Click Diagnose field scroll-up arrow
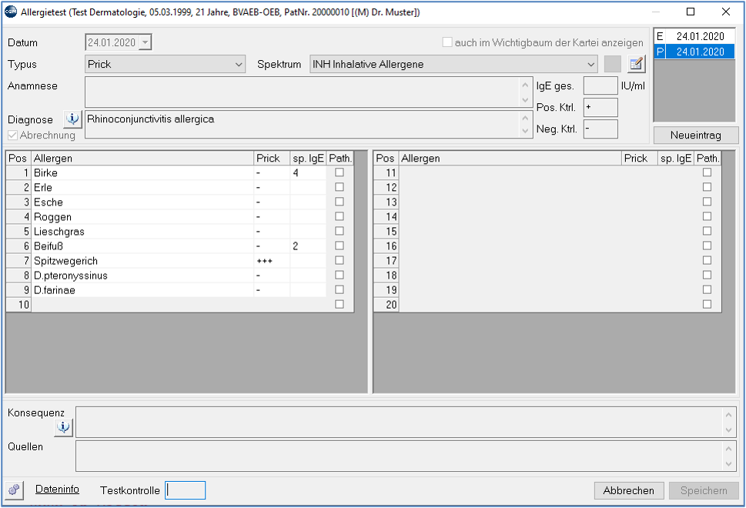 (525, 118)
